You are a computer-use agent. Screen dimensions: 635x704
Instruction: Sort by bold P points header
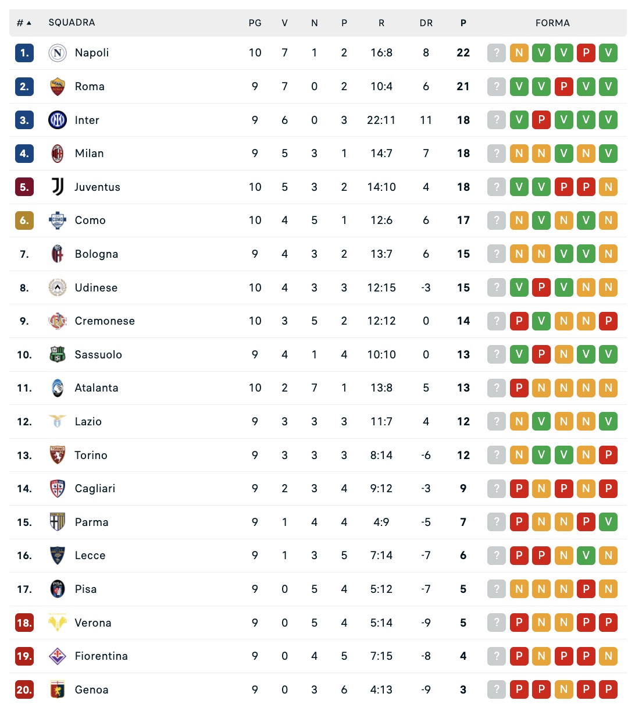463,23
